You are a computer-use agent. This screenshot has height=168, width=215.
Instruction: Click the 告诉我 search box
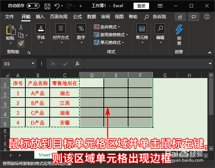click(x=155, y=17)
